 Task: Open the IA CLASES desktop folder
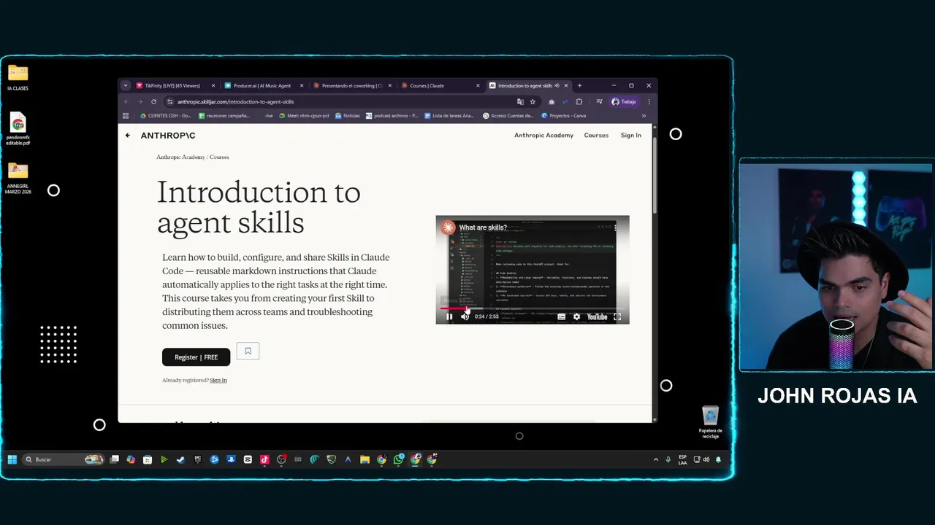[18, 78]
